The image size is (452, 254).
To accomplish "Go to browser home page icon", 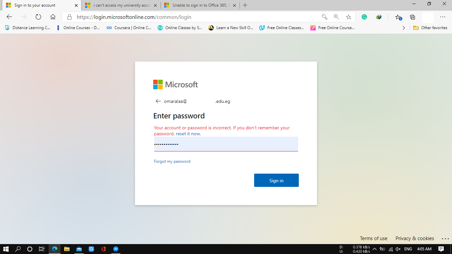I will point(53,17).
